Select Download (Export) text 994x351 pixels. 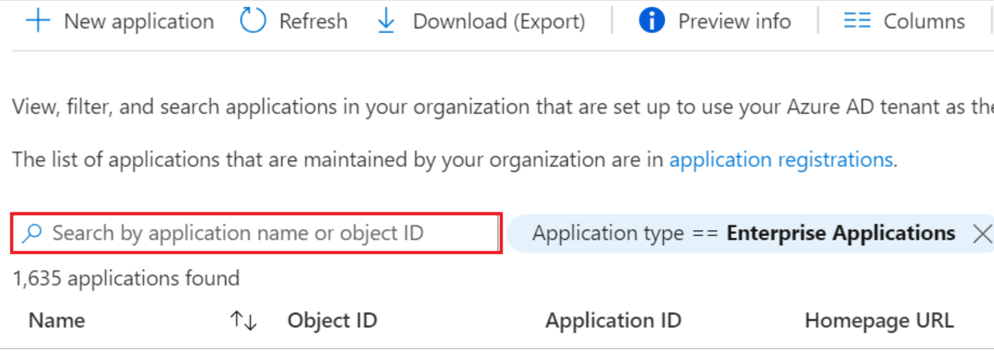click(499, 21)
